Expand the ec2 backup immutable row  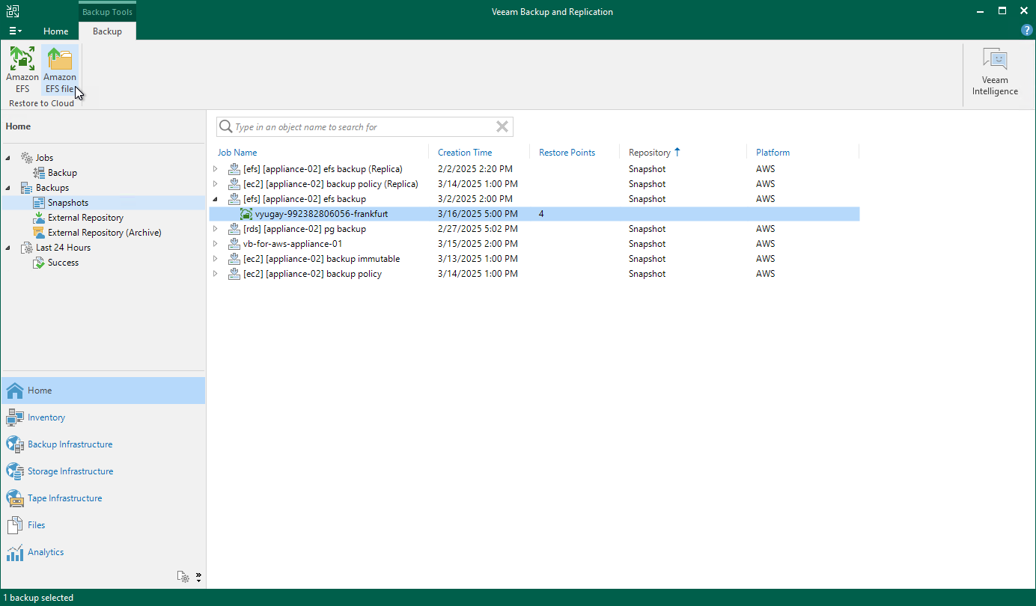click(x=216, y=259)
